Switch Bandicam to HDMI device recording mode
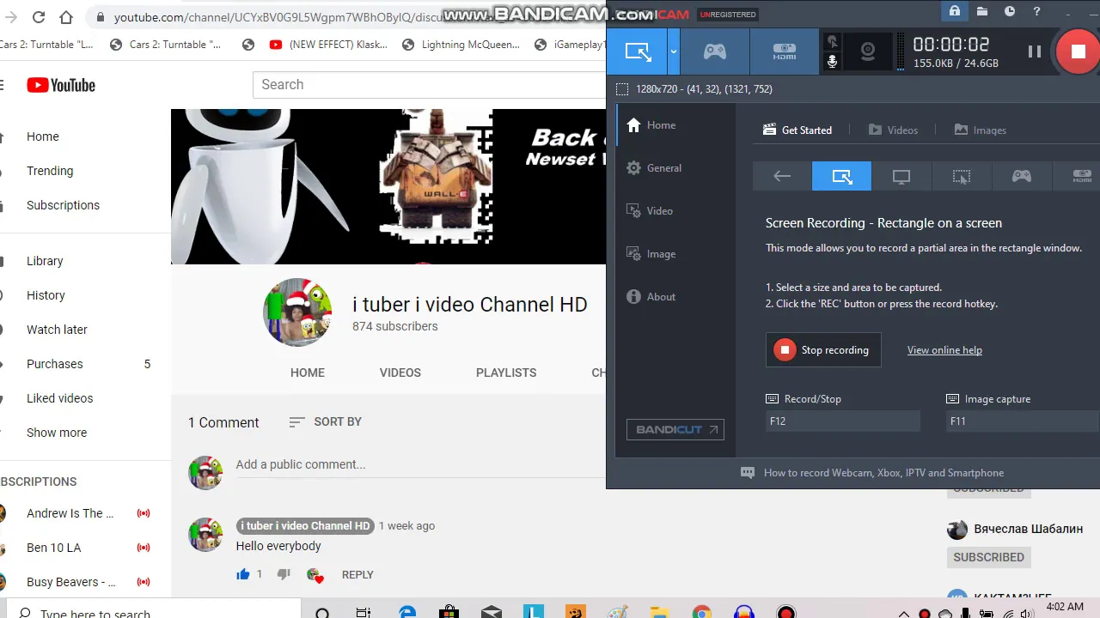1100x618 pixels. (784, 51)
